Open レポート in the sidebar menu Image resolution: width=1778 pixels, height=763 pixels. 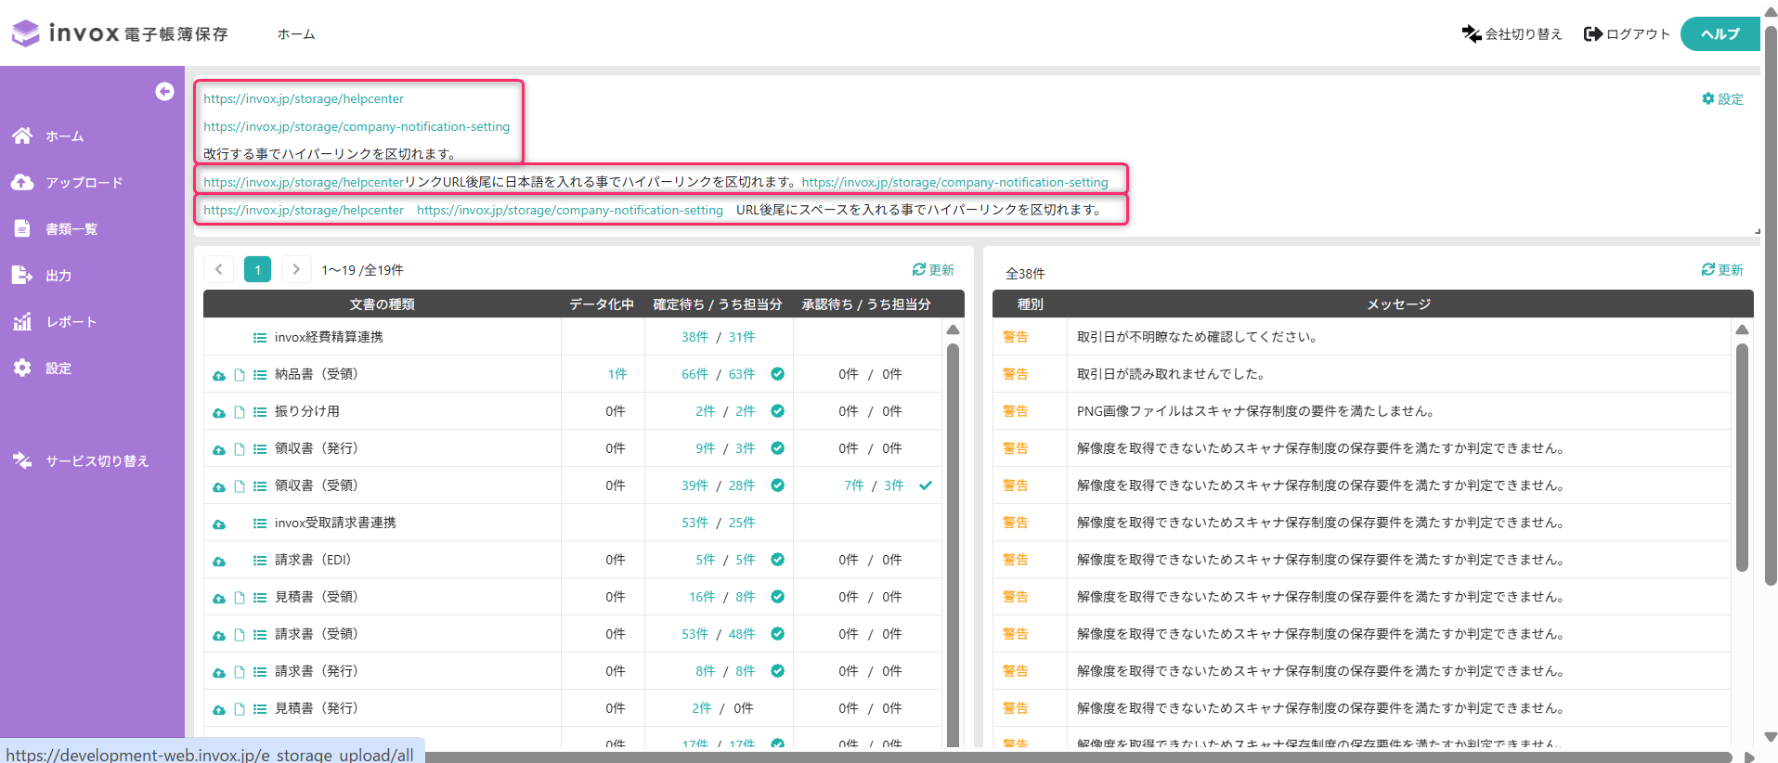71,322
